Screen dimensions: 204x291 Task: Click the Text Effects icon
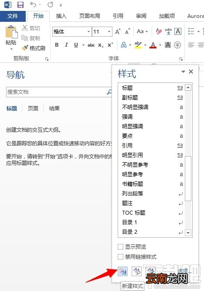pos(124,45)
